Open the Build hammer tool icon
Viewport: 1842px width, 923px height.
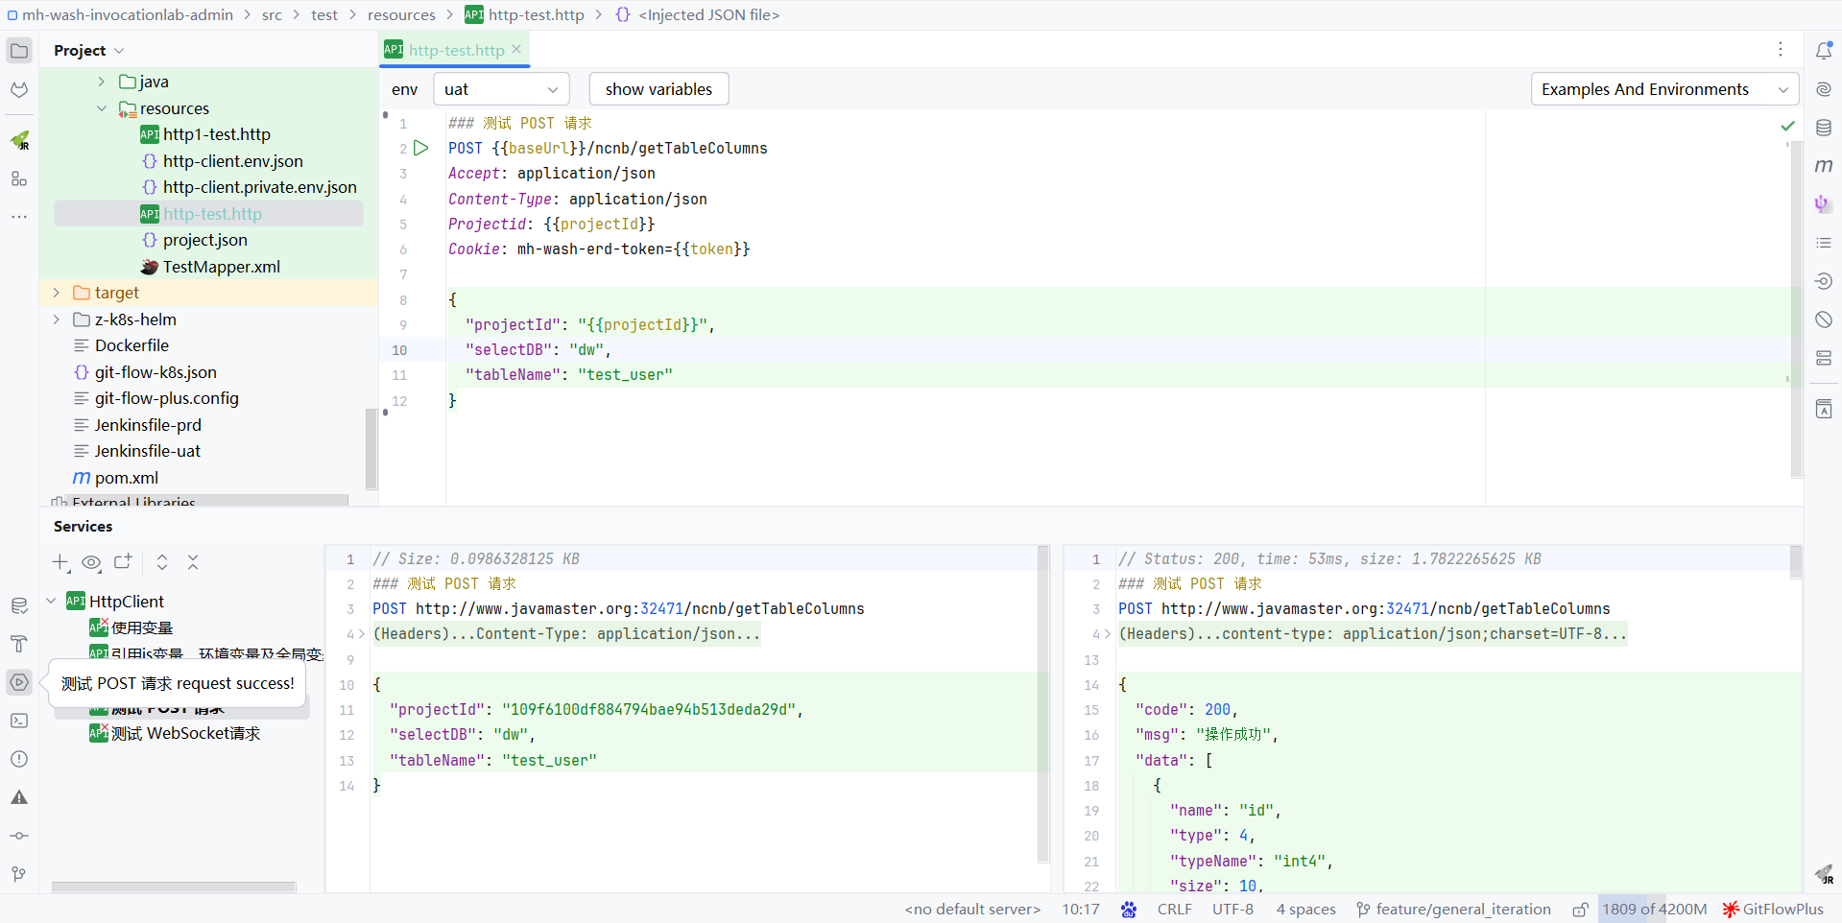click(19, 644)
